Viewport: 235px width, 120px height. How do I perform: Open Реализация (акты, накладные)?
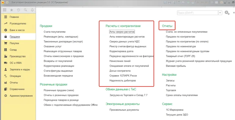click(61, 37)
